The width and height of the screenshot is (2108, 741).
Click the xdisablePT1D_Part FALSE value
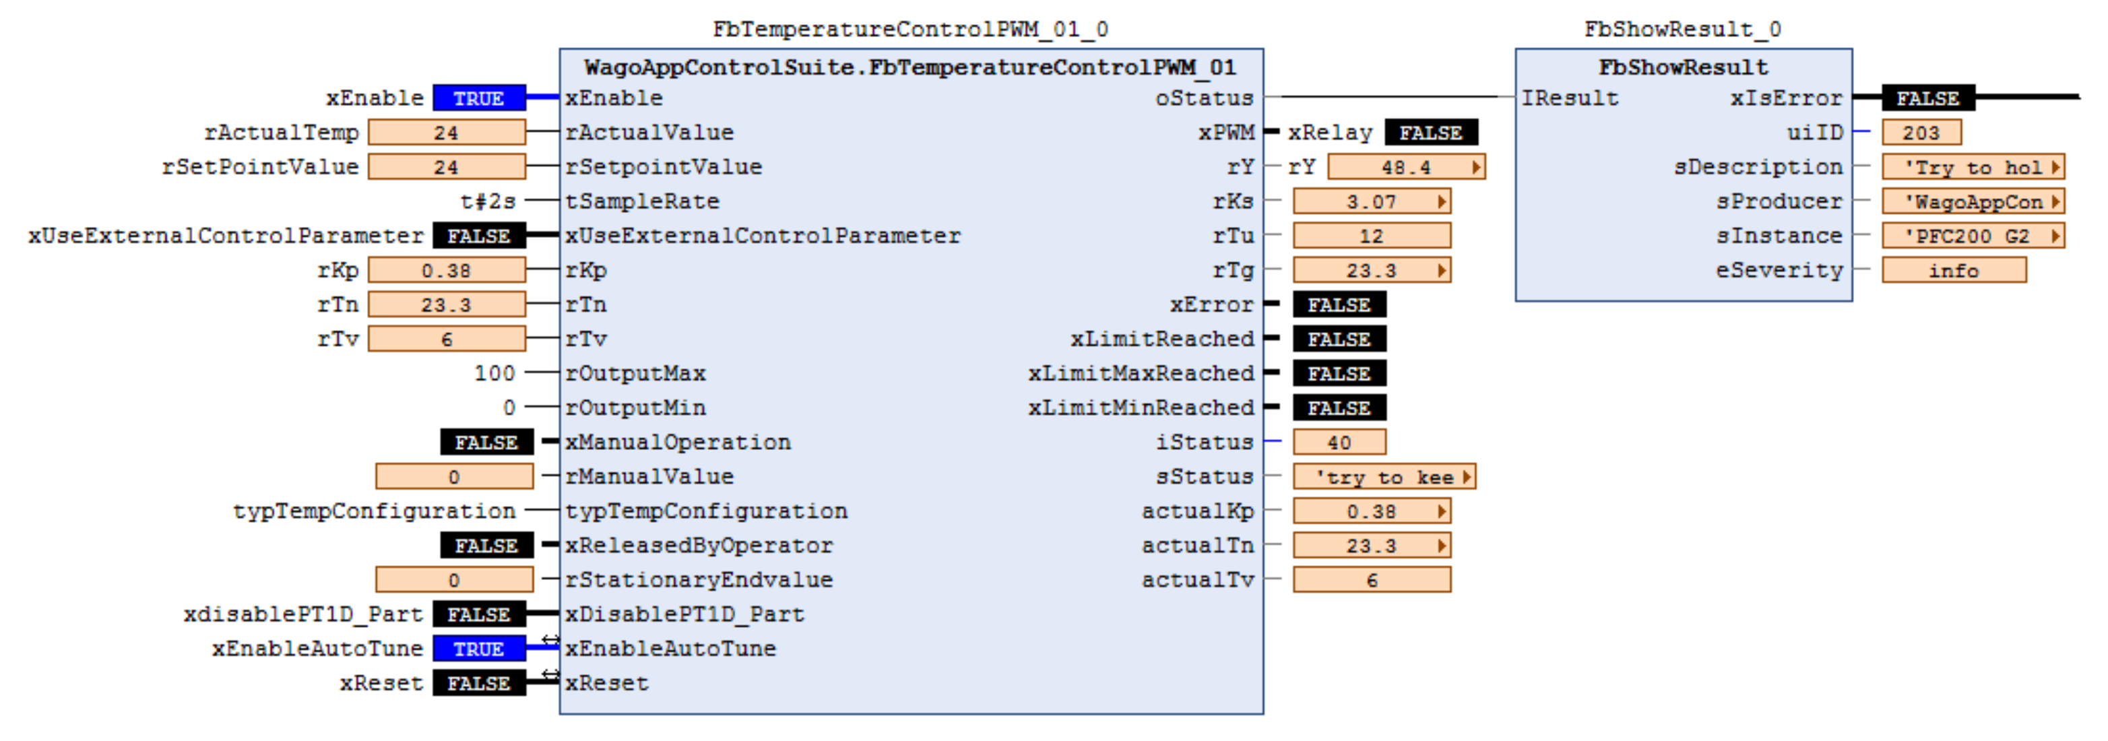click(x=479, y=614)
